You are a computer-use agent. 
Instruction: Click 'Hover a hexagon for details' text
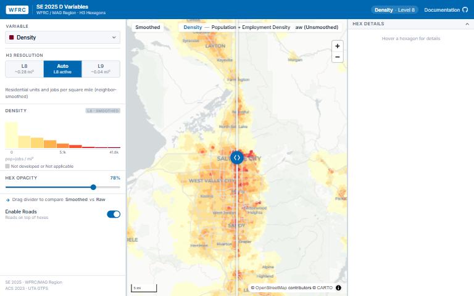(x=411, y=39)
